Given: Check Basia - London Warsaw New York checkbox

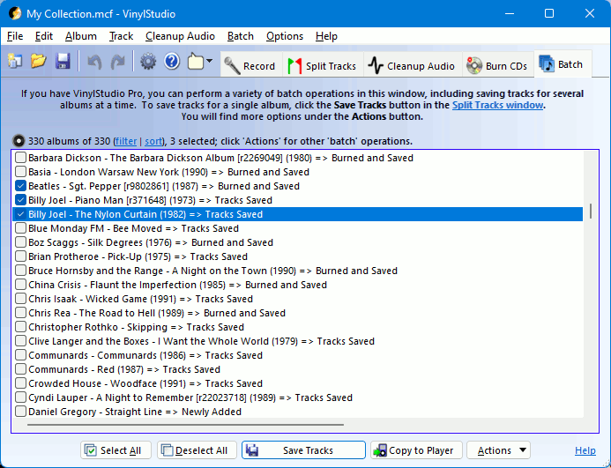Looking at the screenshot, I should click(x=20, y=172).
